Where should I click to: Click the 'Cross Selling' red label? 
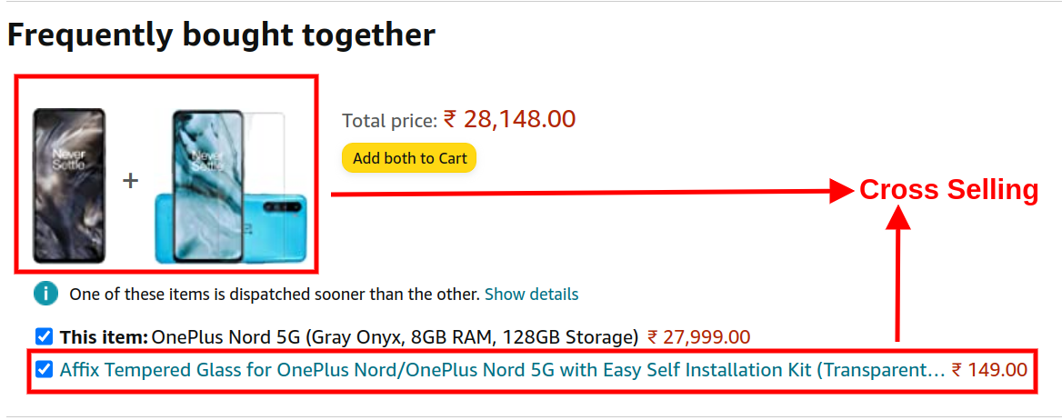coord(949,191)
